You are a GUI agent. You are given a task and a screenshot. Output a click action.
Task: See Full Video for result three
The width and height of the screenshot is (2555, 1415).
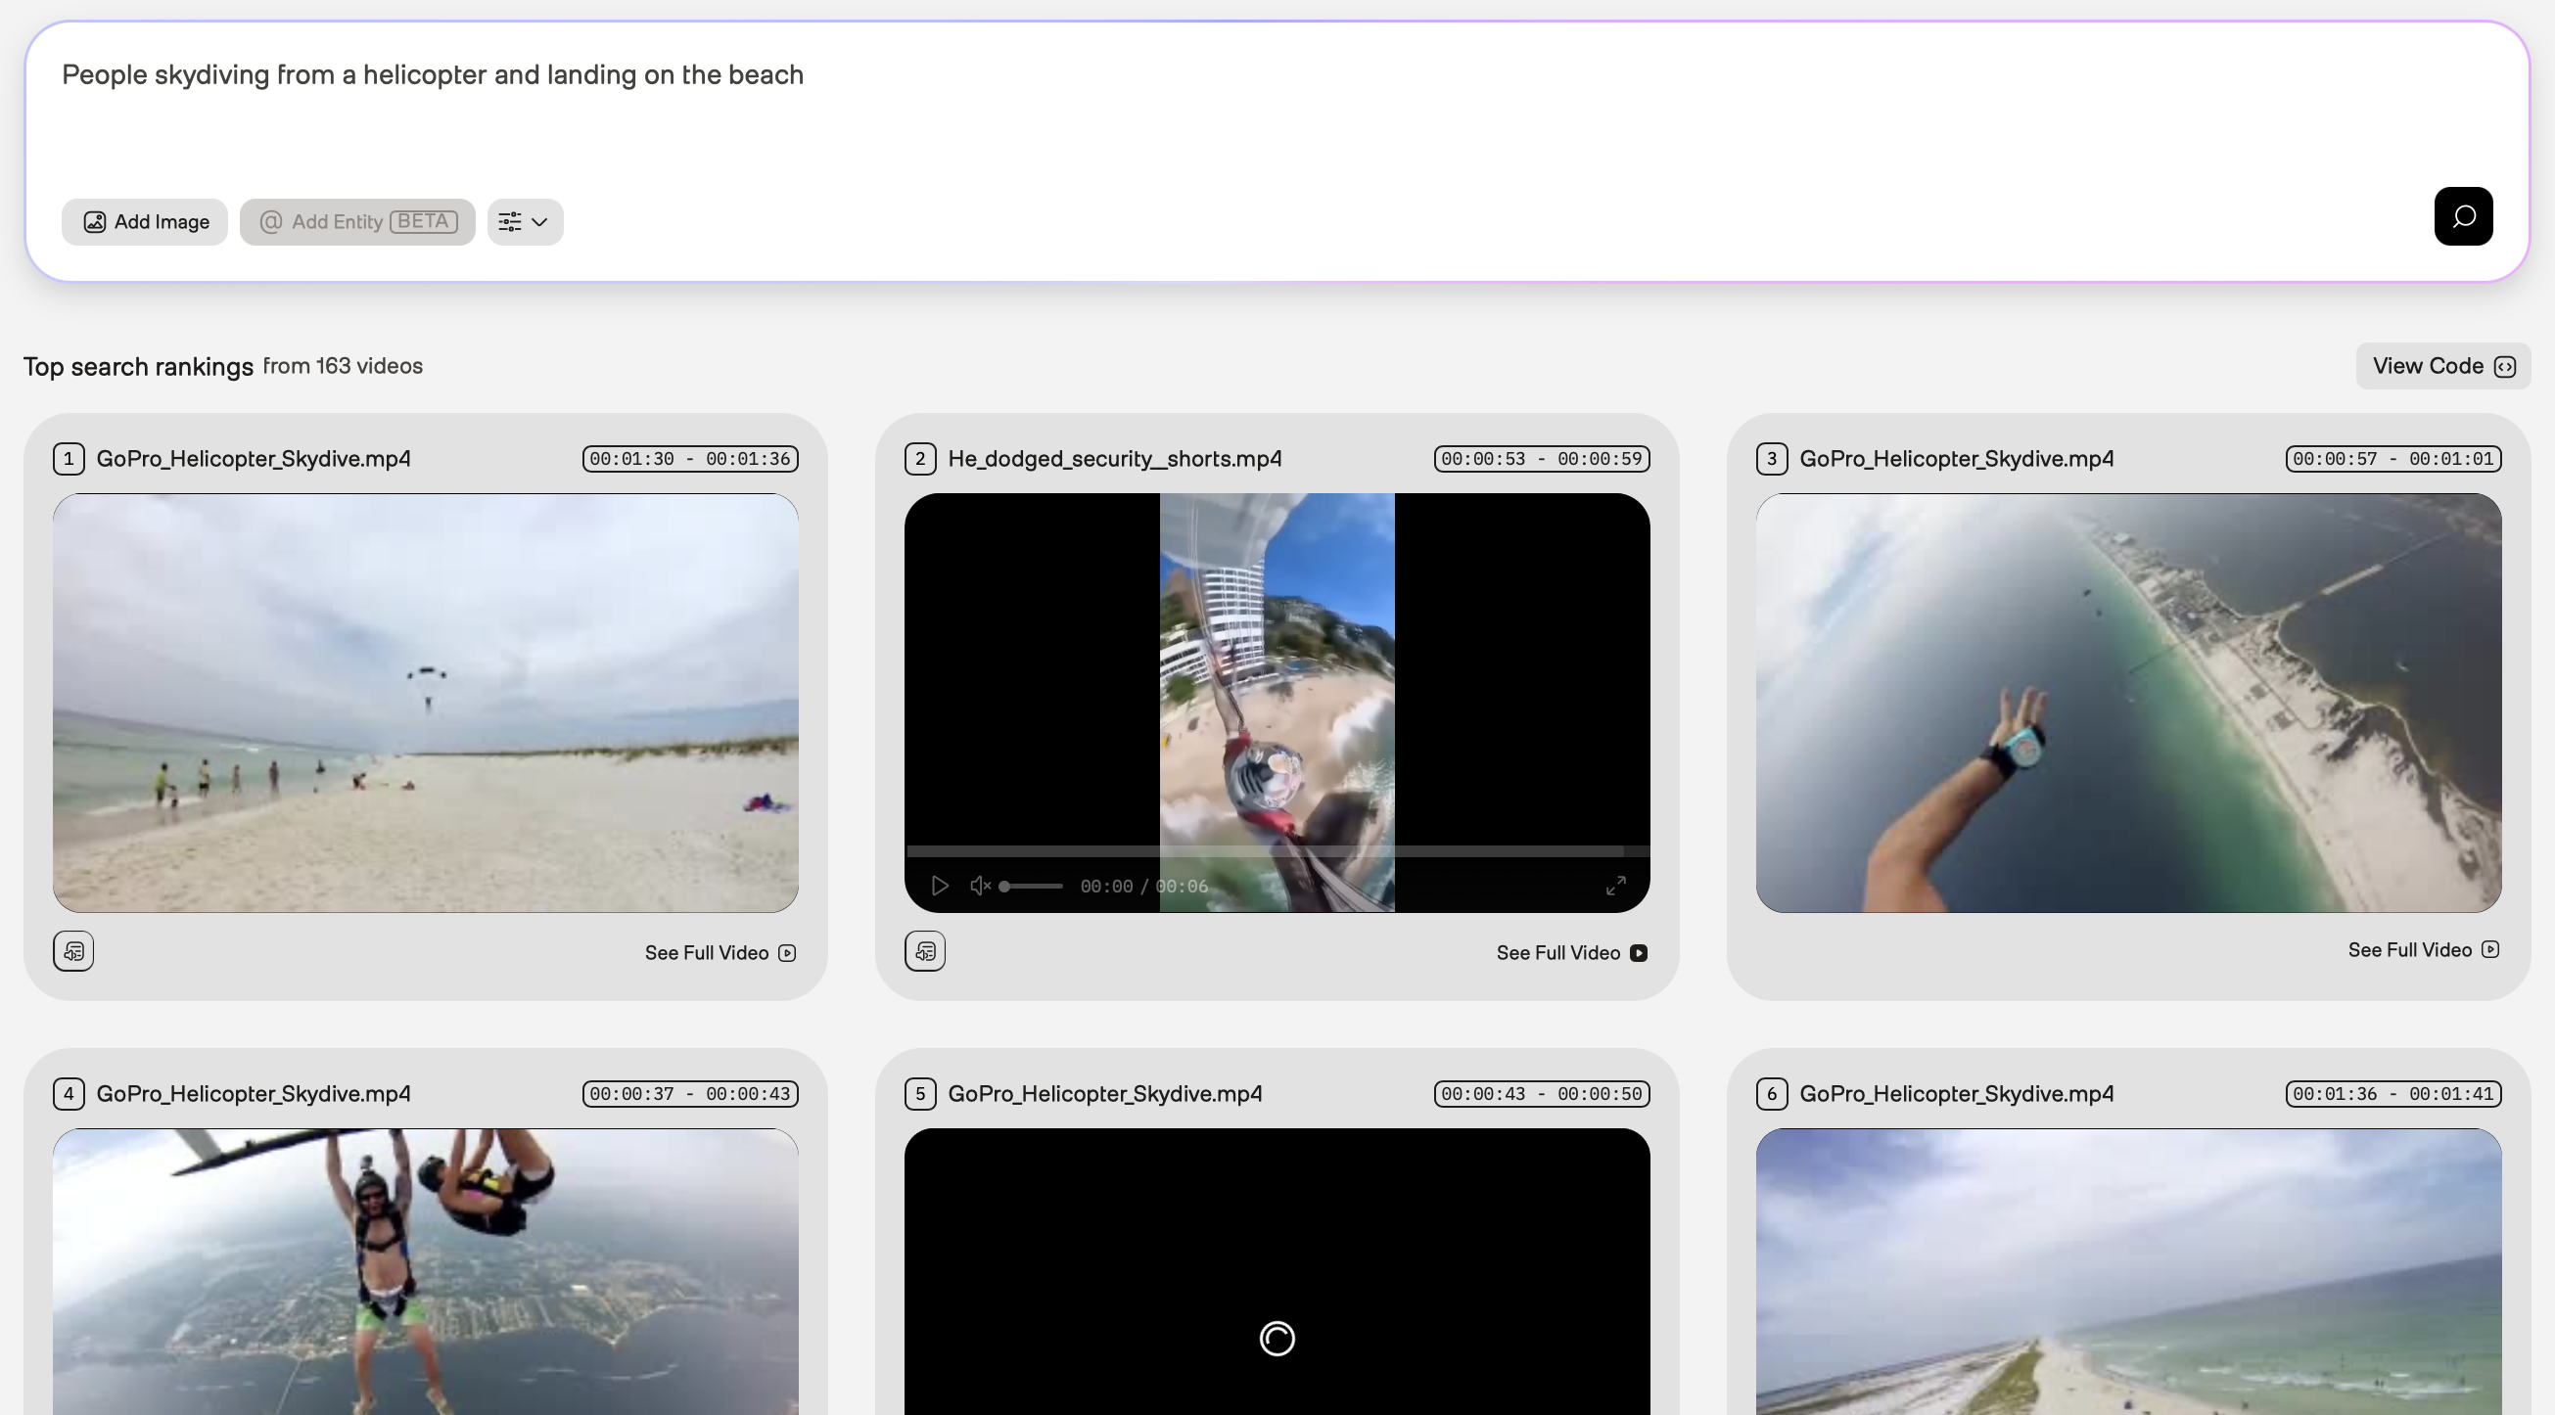coord(2422,950)
